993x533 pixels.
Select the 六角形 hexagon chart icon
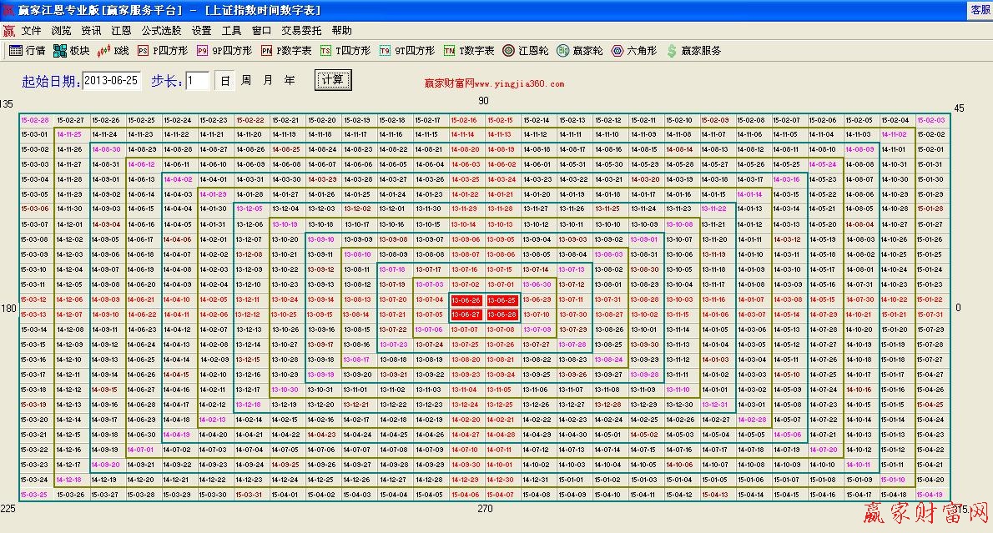click(x=632, y=51)
